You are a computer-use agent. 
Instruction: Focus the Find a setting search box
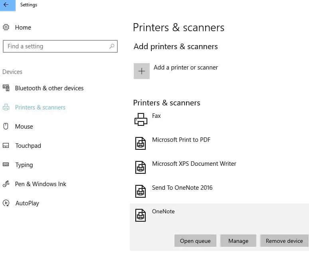point(56,46)
